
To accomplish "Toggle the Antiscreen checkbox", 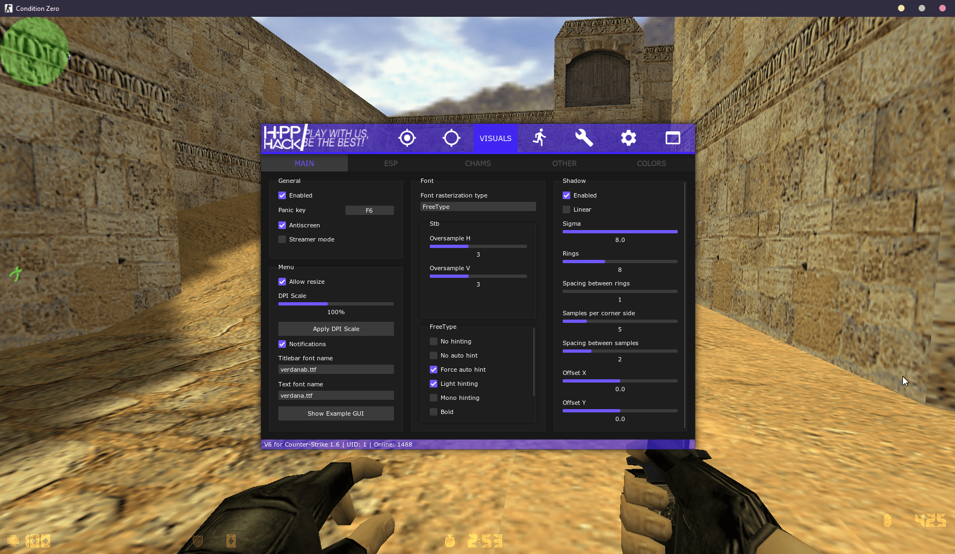I will pyautogui.click(x=282, y=225).
